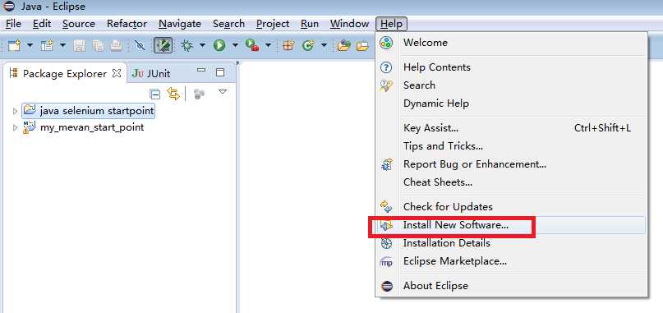Open the Run menu

(310, 24)
